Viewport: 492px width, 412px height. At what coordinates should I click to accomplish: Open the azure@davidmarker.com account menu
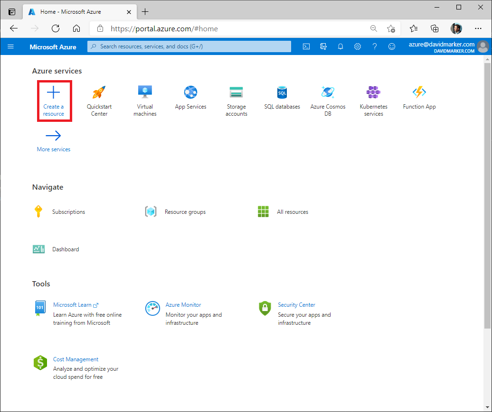point(449,46)
